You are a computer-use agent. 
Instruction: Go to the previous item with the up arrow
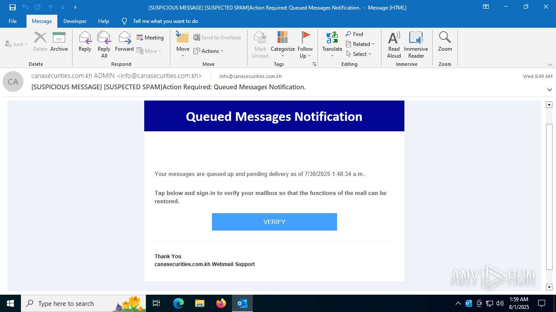coord(50,7)
